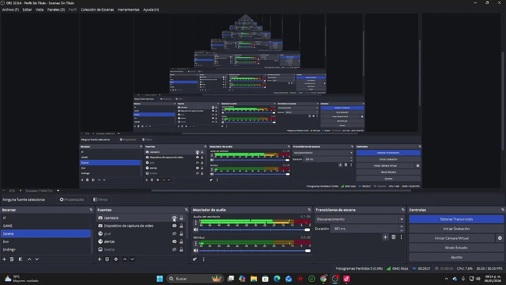Start Iniciar Cámara Virtual
The height and width of the screenshot is (285, 506).
(451, 238)
